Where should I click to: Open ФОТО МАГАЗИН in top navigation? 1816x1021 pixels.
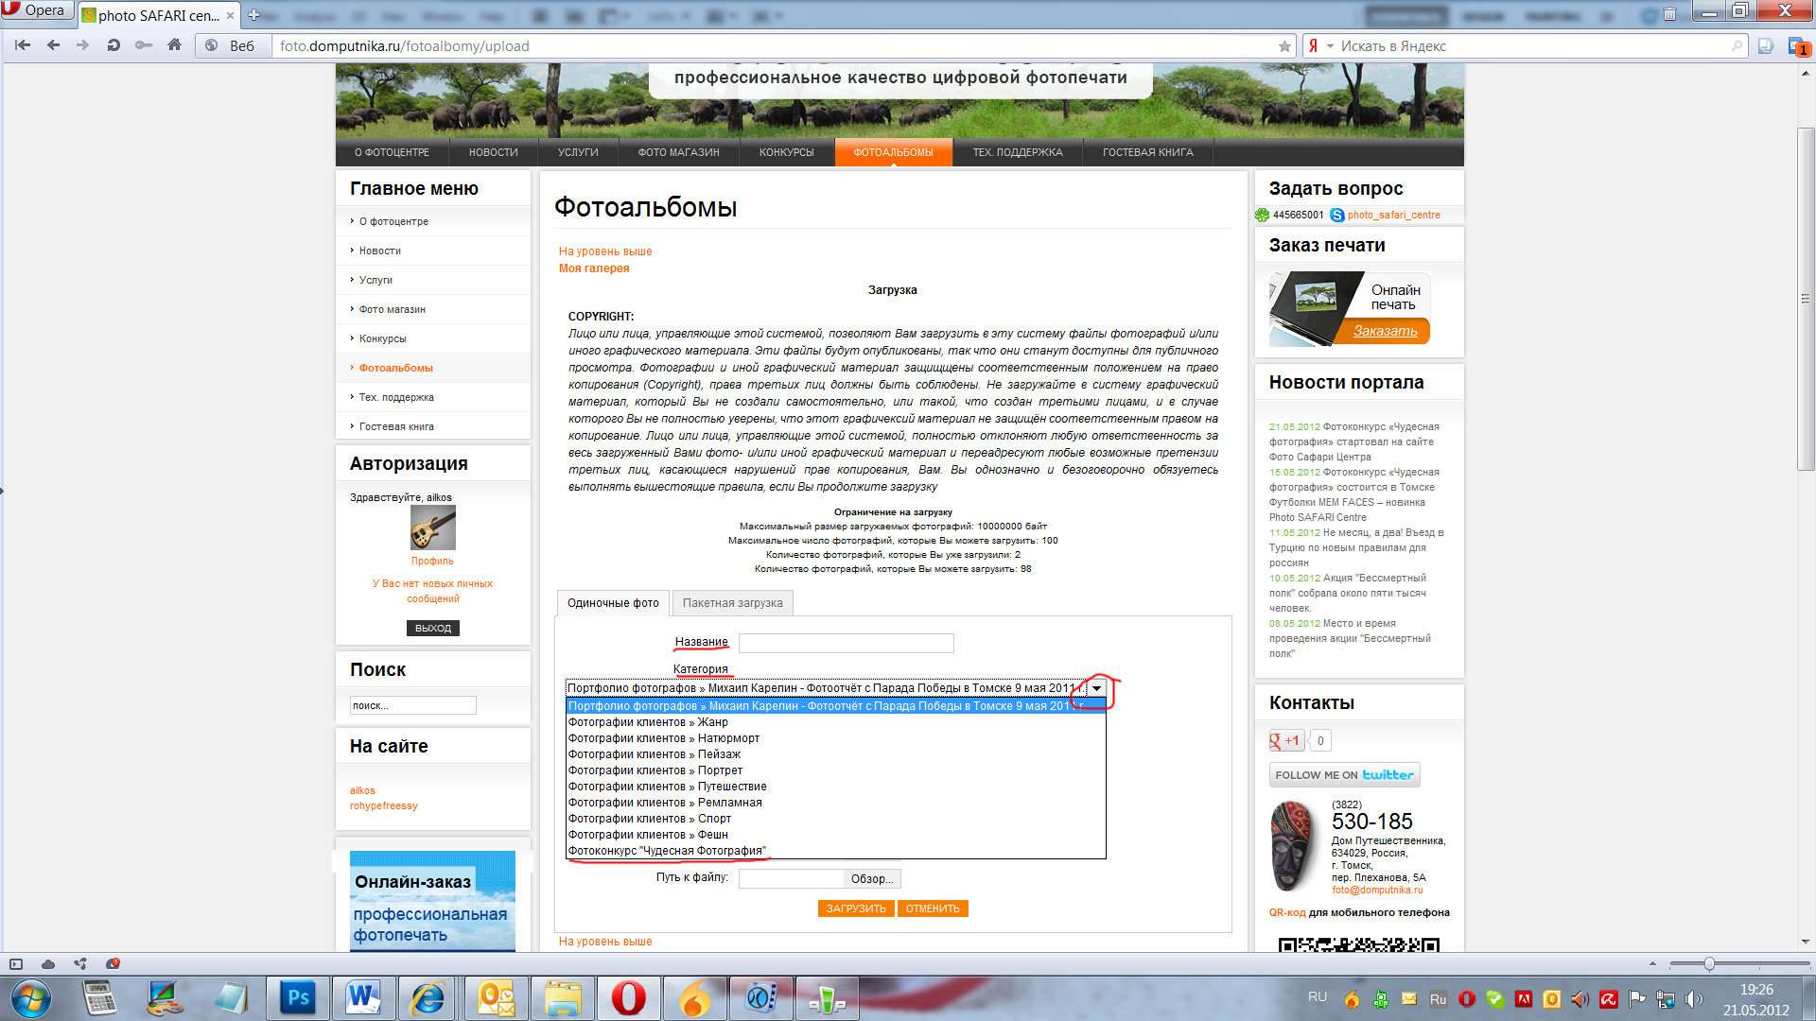(x=678, y=152)
